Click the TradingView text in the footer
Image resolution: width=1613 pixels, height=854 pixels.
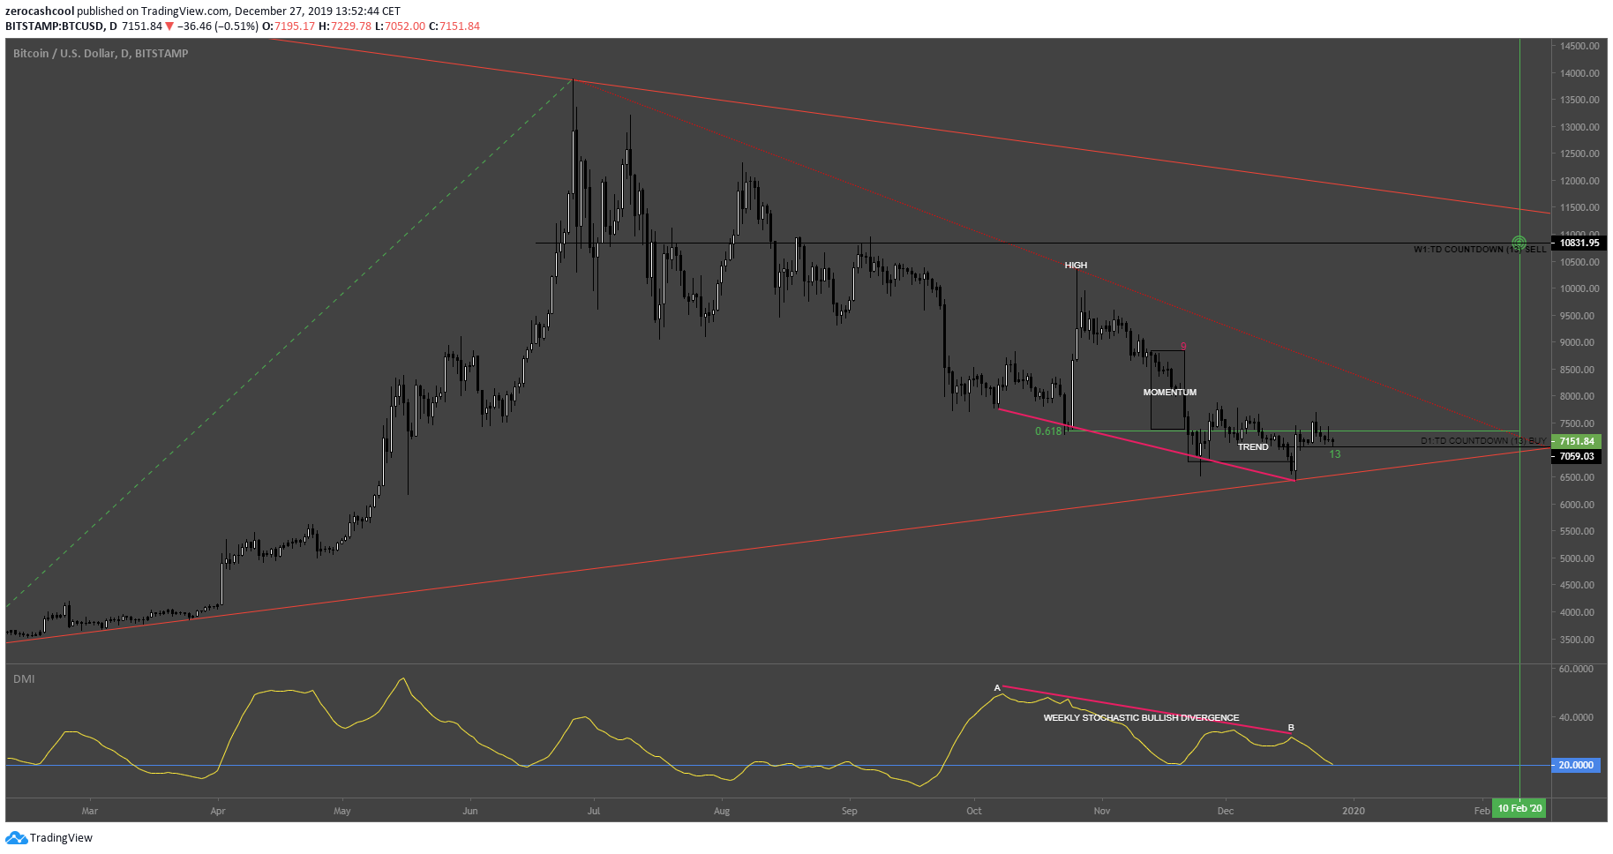61,838
